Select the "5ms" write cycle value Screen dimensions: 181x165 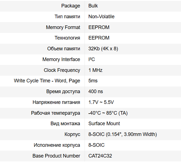(93, 81)
